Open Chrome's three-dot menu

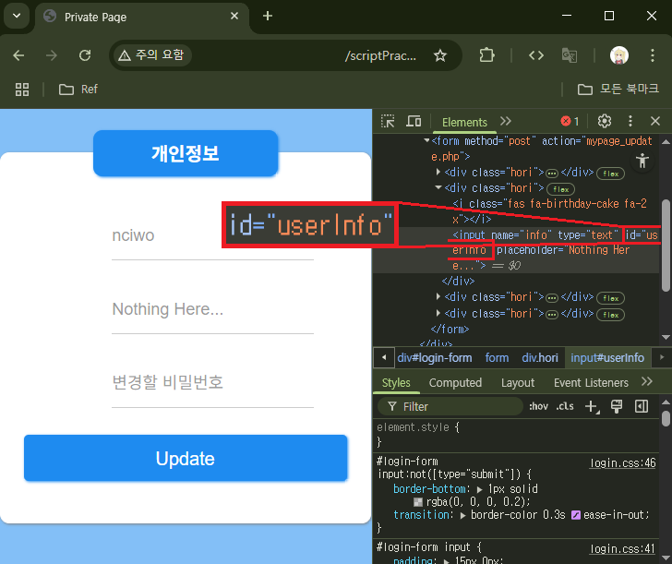tap(653, 55)
